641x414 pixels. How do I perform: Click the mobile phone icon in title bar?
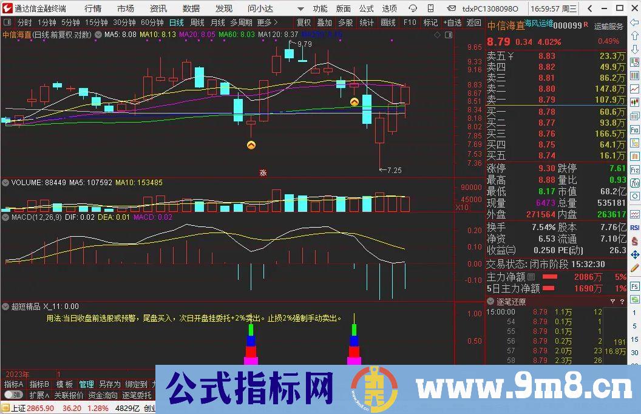pos(430,8)
